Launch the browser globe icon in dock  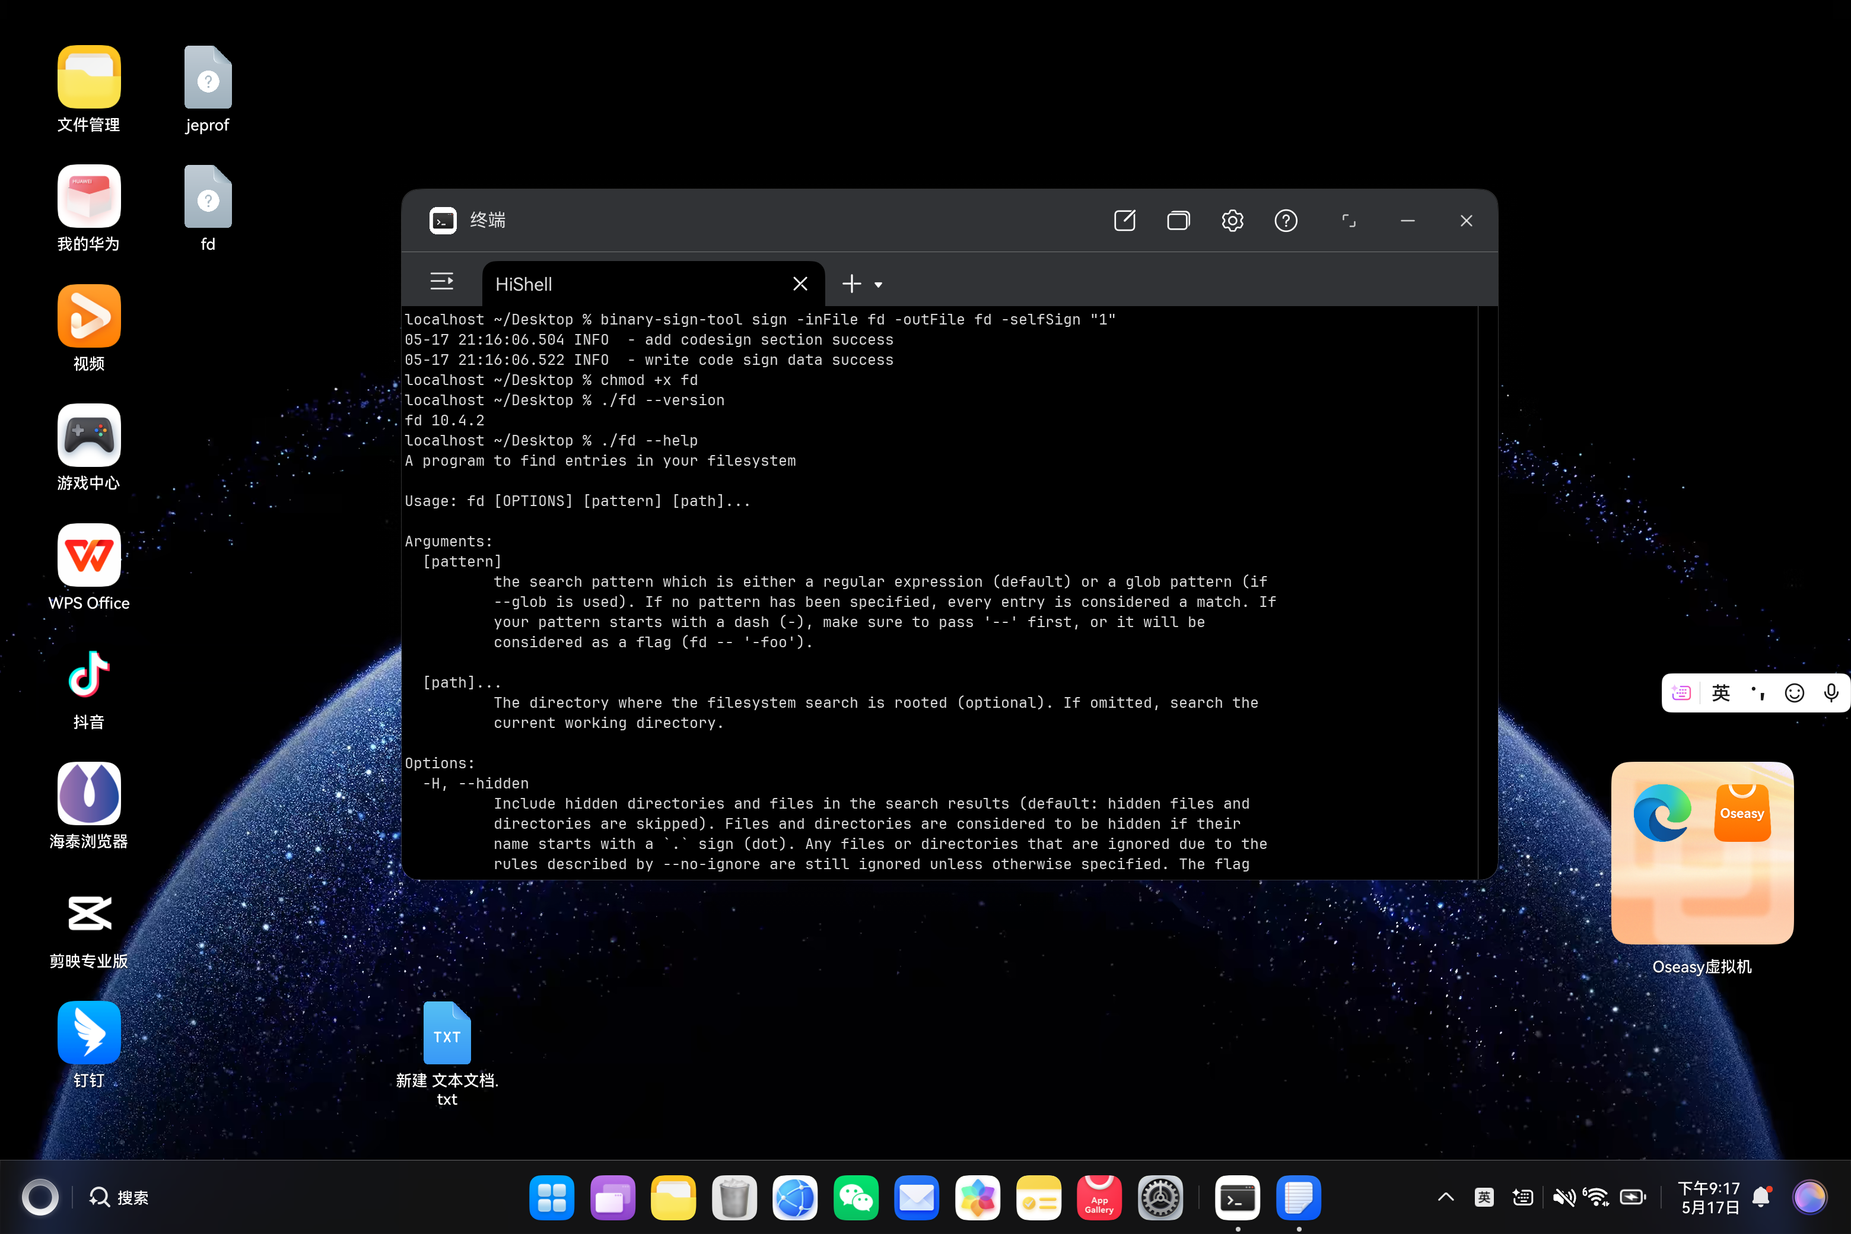tap(795, 1198)
